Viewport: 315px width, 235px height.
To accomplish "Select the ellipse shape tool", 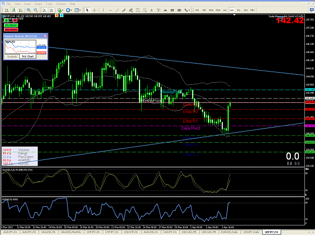I will click(x=179, y=10).
